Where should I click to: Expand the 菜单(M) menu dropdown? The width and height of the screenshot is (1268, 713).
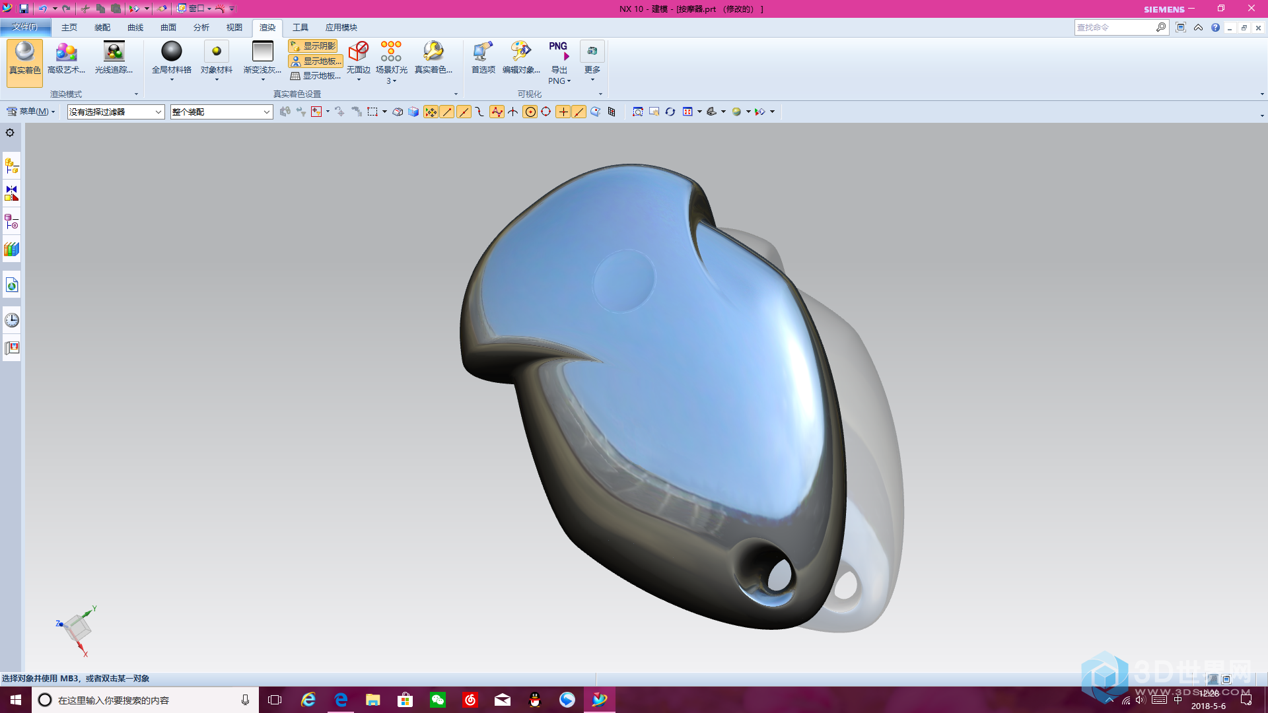point(31,112)
